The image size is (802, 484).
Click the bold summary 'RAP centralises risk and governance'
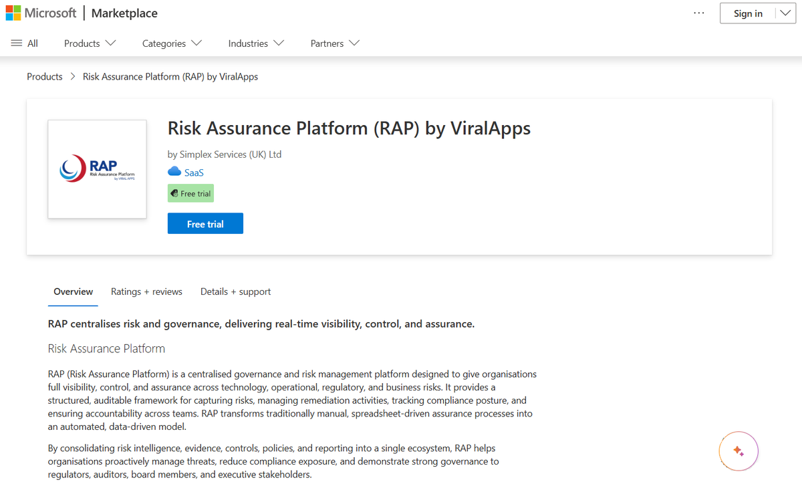(x=261, y=324)
